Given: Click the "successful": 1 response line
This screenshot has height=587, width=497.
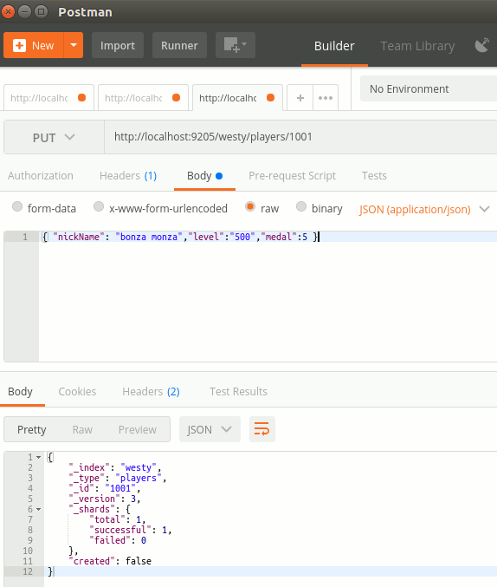Looking at the screenshot, I should pyautogui.click(x=130, y=530).
